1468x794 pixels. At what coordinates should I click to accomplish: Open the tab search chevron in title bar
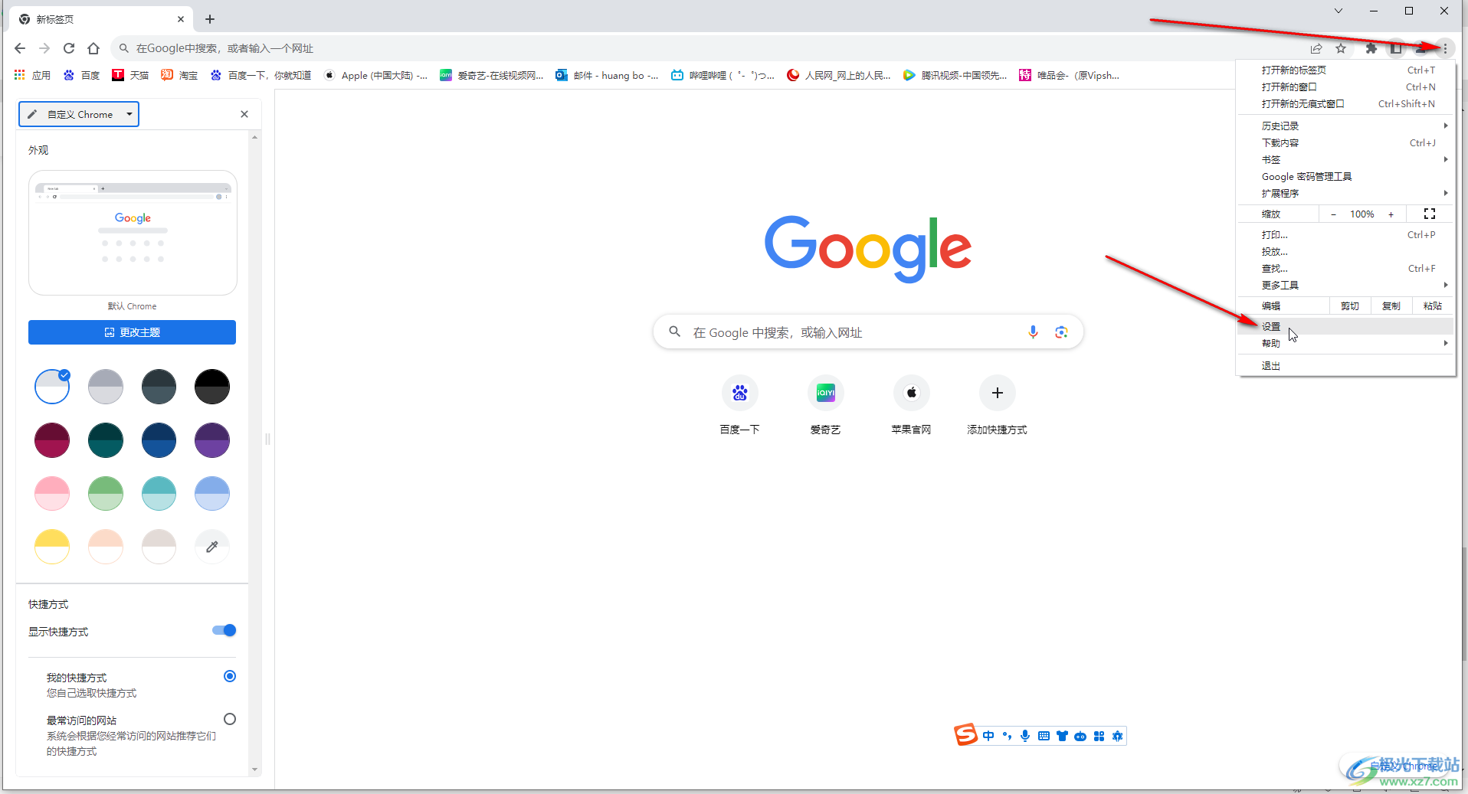click(x=1339, y=11)
